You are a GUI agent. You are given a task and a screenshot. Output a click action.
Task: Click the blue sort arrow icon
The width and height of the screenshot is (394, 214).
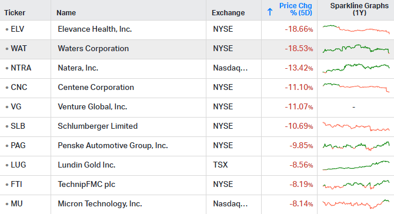point(270,12)
